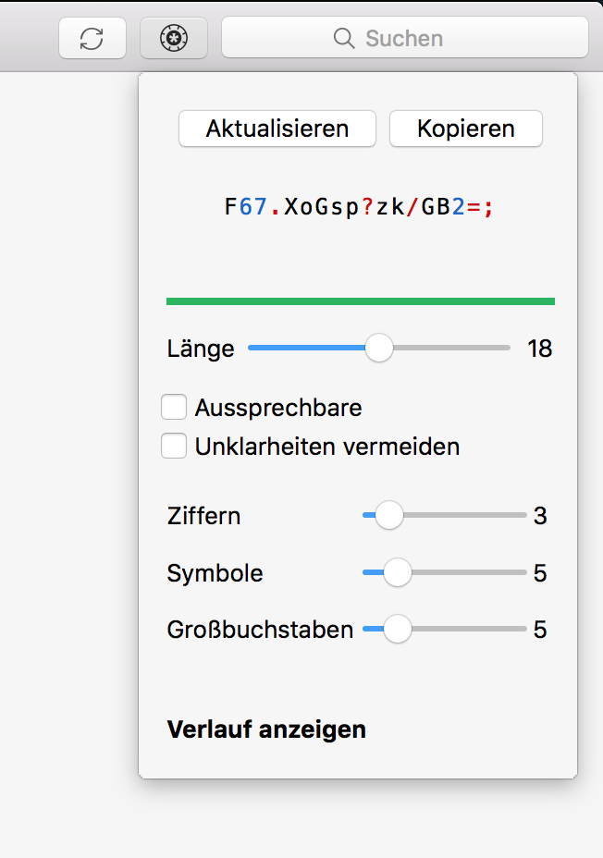Viewport: 603px width, 858px height.
Task: Click the magnifying glass search icon
Action: [344, 39]
